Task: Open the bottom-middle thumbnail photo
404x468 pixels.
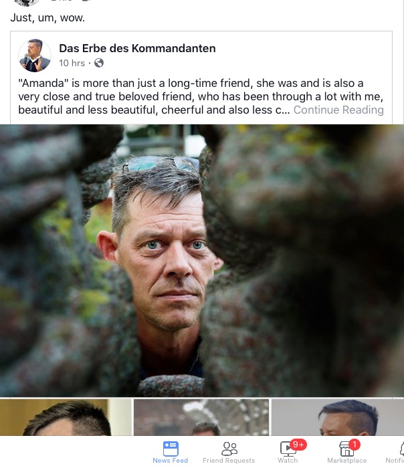Action: [x=201, y=417]
